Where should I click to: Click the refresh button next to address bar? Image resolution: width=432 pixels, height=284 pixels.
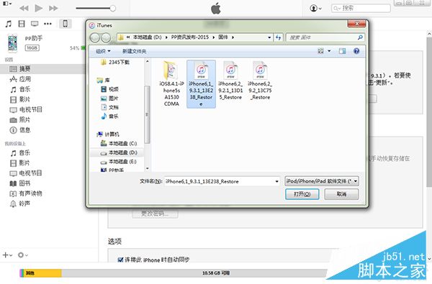pyautogui.click(x=278, y=37)
